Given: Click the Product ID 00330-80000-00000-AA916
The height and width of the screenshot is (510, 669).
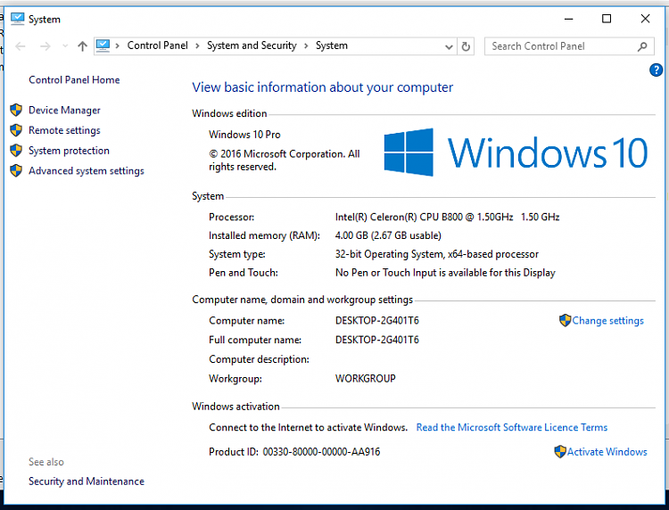Looking at the screenshot, I should point(294,451).
